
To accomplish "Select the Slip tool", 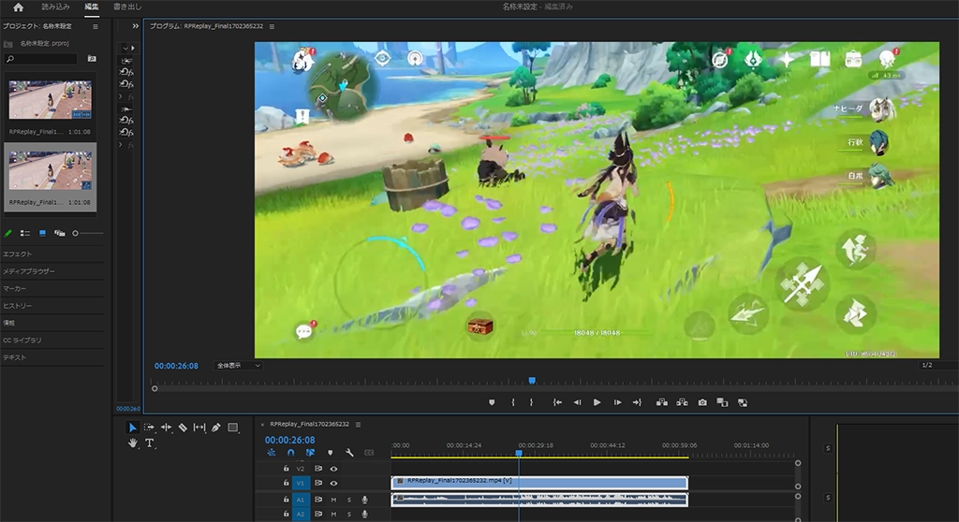I will 199,428.
